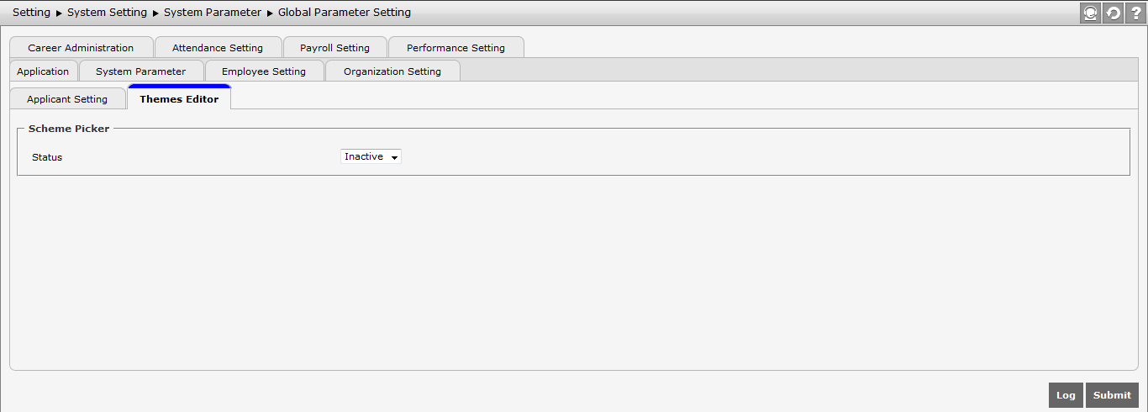Click the Submit button
This screenshot has width=1148, height=412.
(1112, 395)
